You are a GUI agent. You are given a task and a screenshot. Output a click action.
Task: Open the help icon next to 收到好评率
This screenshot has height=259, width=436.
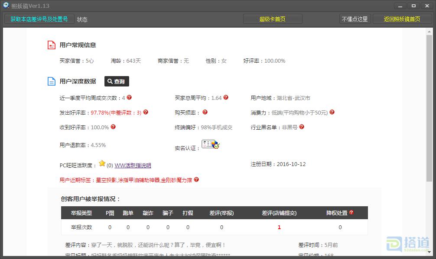113,127
